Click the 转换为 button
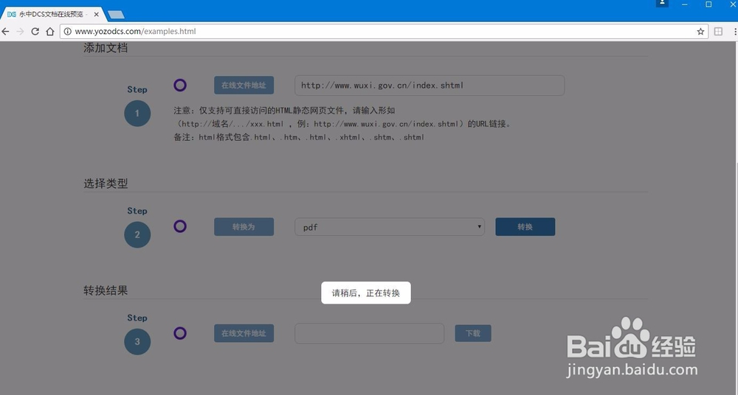 click(x=244, y=227)
